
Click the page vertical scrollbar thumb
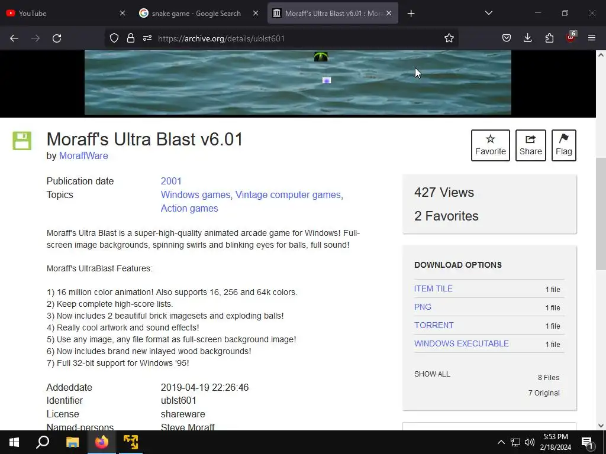click(601, 214)
